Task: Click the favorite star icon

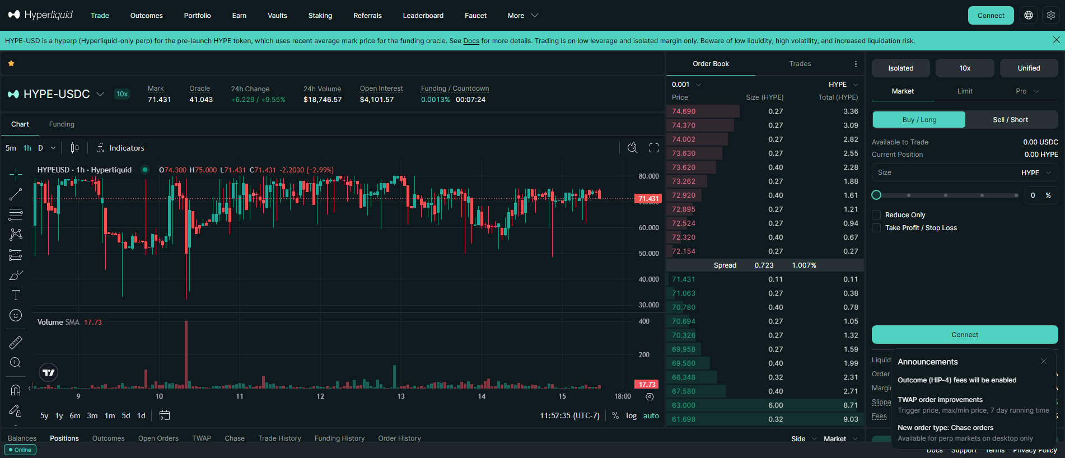Action: point(11,64)
